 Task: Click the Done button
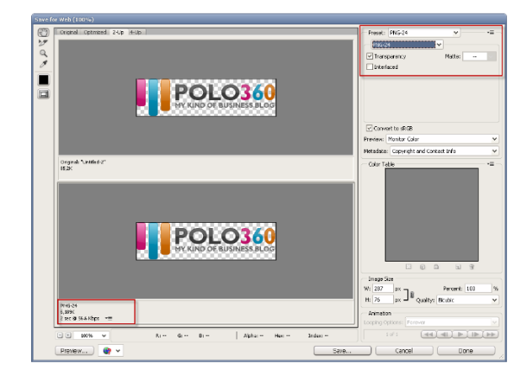(466, 351)
